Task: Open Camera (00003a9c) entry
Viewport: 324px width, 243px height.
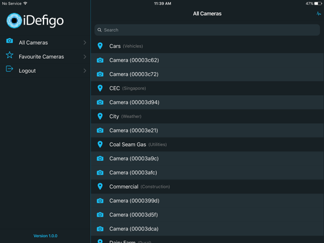Action: point(207,158)
